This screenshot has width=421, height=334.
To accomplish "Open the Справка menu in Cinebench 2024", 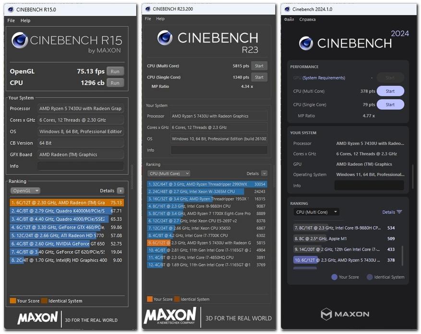I will pyautogui.click(x=307, y=19).
